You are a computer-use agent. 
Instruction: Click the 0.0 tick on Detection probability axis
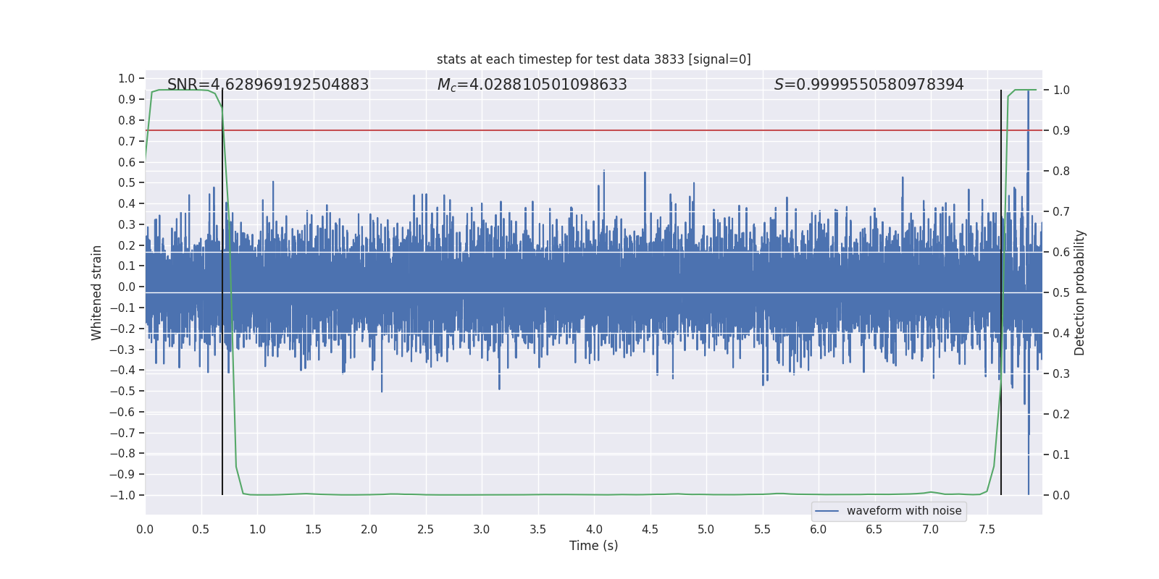point(1061,495)
